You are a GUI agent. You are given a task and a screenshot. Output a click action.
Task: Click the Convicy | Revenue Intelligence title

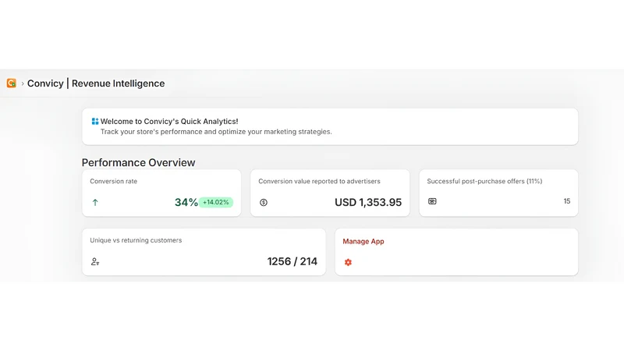[x=96, y=83]
